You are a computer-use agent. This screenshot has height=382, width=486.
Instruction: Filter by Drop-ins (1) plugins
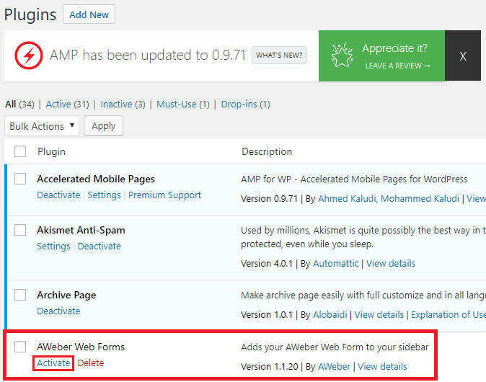(245, 104)
